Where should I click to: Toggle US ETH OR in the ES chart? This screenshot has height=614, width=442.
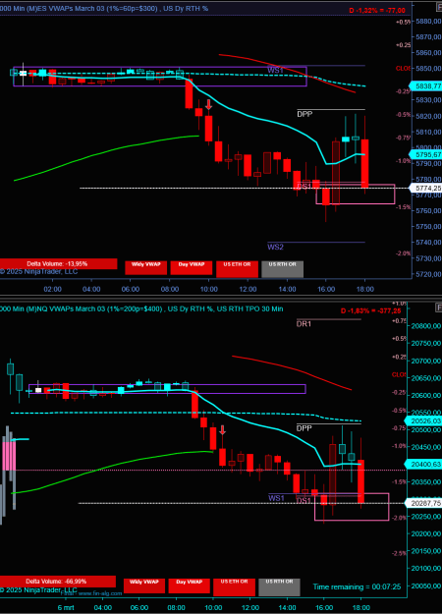(x=237, y=268)
